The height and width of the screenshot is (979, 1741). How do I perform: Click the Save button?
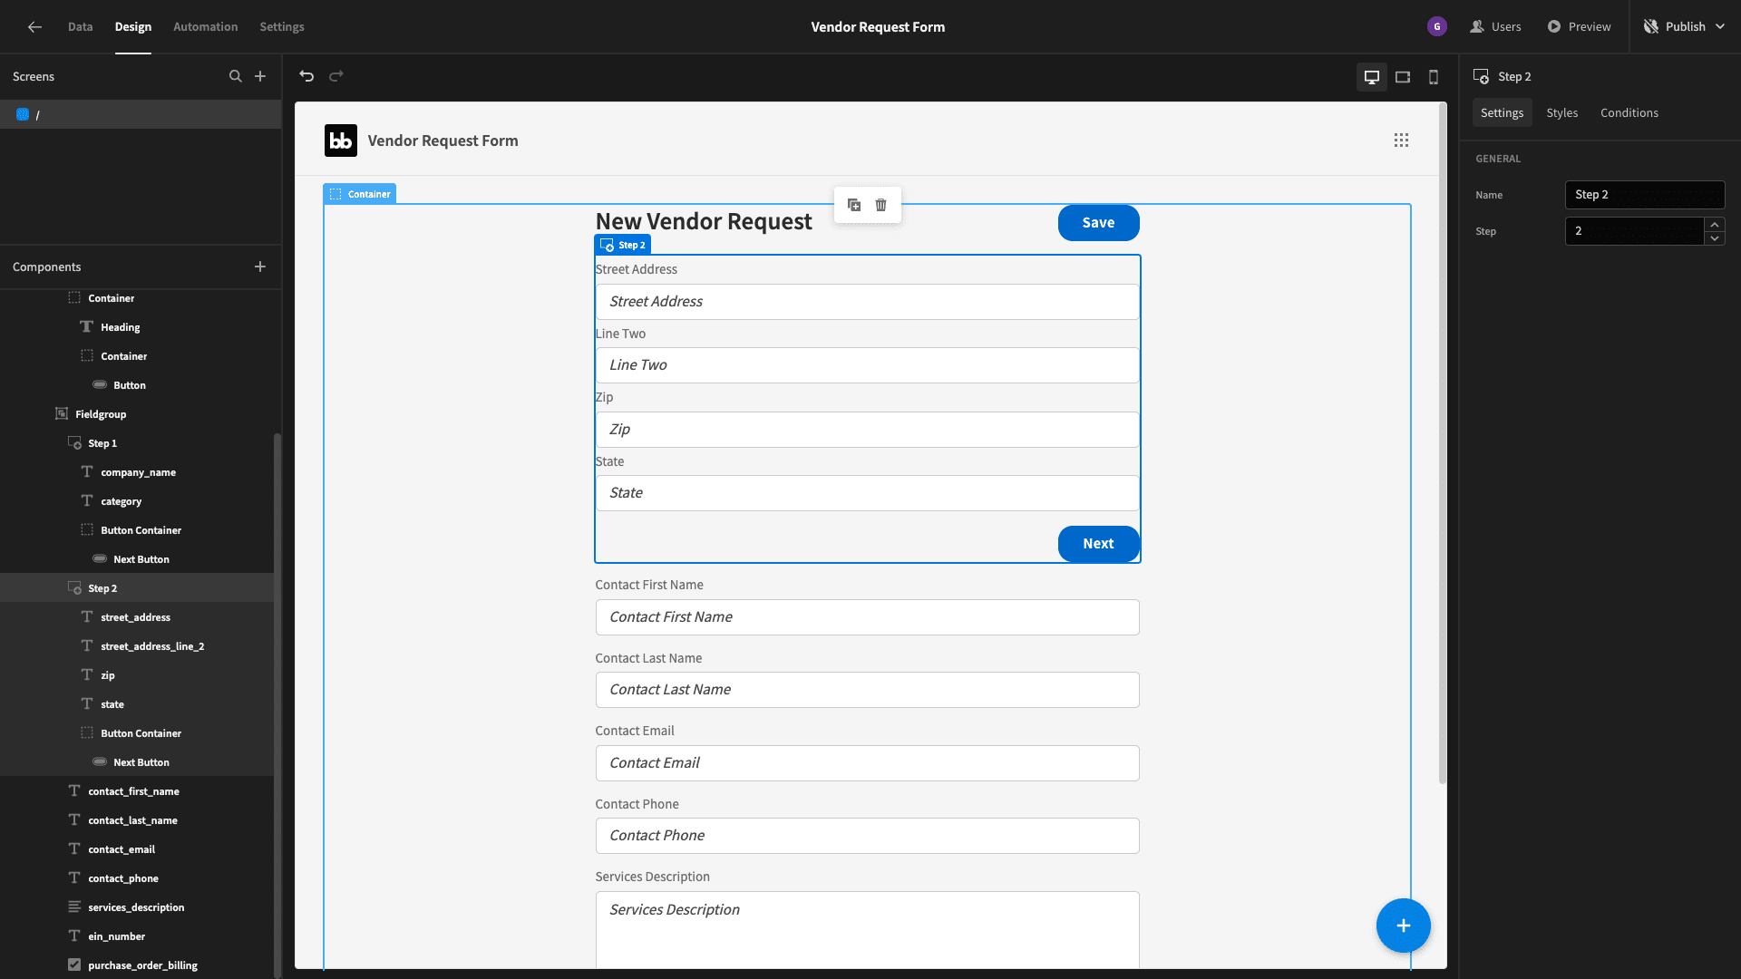tap(1098, 223)
